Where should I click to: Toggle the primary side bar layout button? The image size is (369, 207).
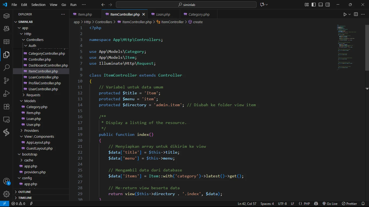314,5
